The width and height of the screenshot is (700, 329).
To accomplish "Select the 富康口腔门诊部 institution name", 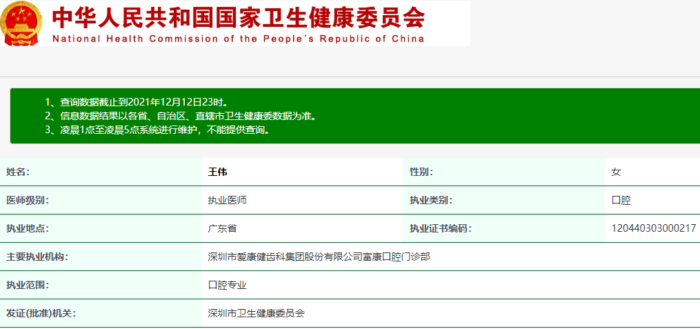I will click(319, 257).
